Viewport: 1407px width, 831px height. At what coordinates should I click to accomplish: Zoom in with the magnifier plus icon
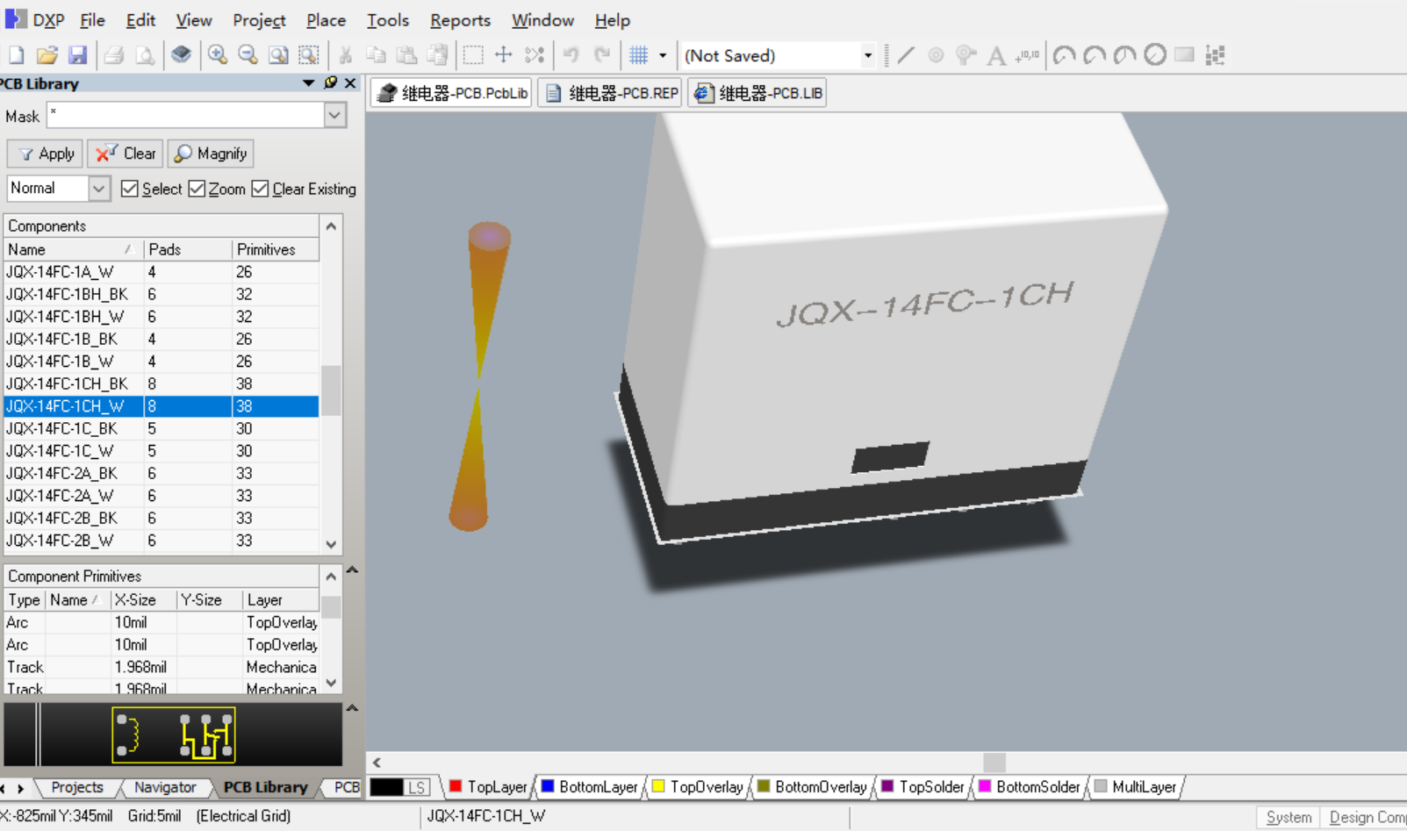point(217,55)
